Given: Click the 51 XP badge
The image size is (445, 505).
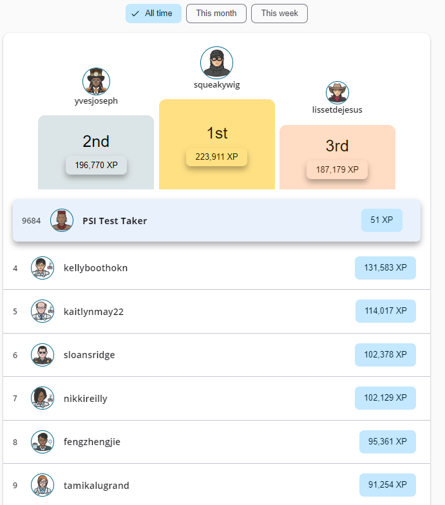Looking at the screenshot, I should pyautogui.click(x=381, y=220).
